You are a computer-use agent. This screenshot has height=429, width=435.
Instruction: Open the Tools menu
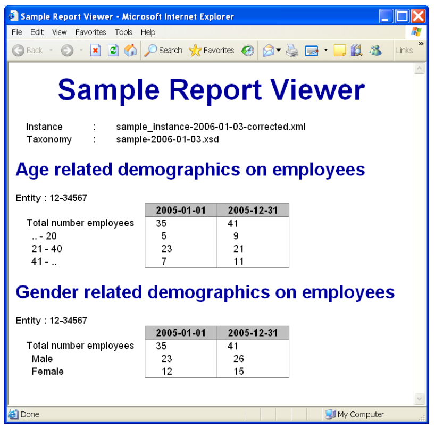pos(123,32)
